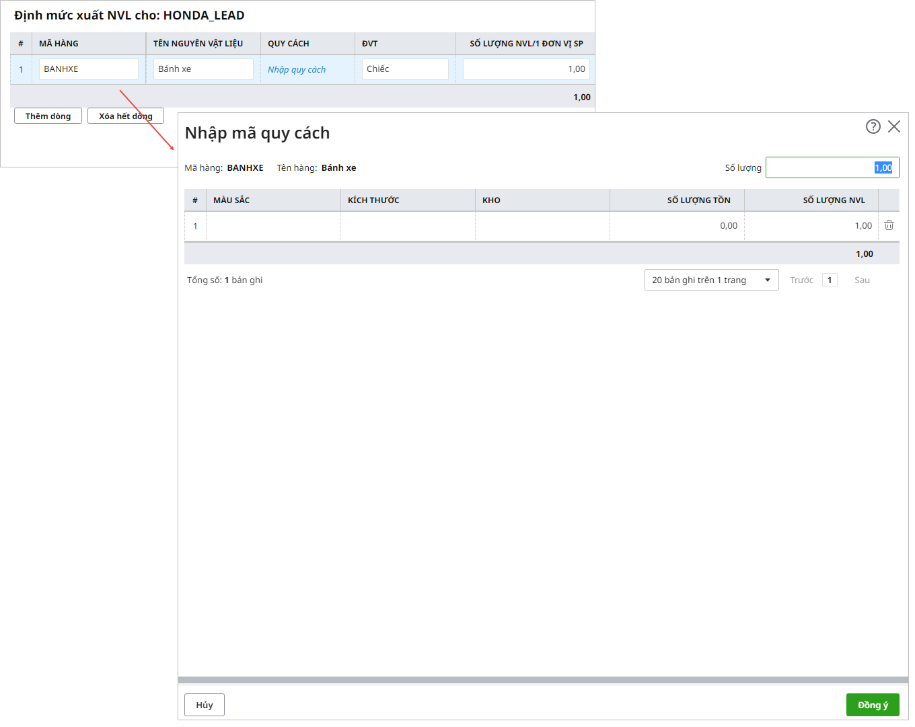Click the Xóa hết dòng button
The width and height of the screenshot is (915, 727).
pos(126,116)
